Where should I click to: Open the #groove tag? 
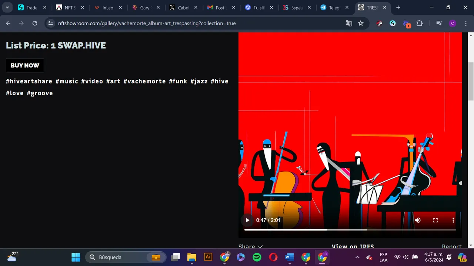click(x=40, y=93)
